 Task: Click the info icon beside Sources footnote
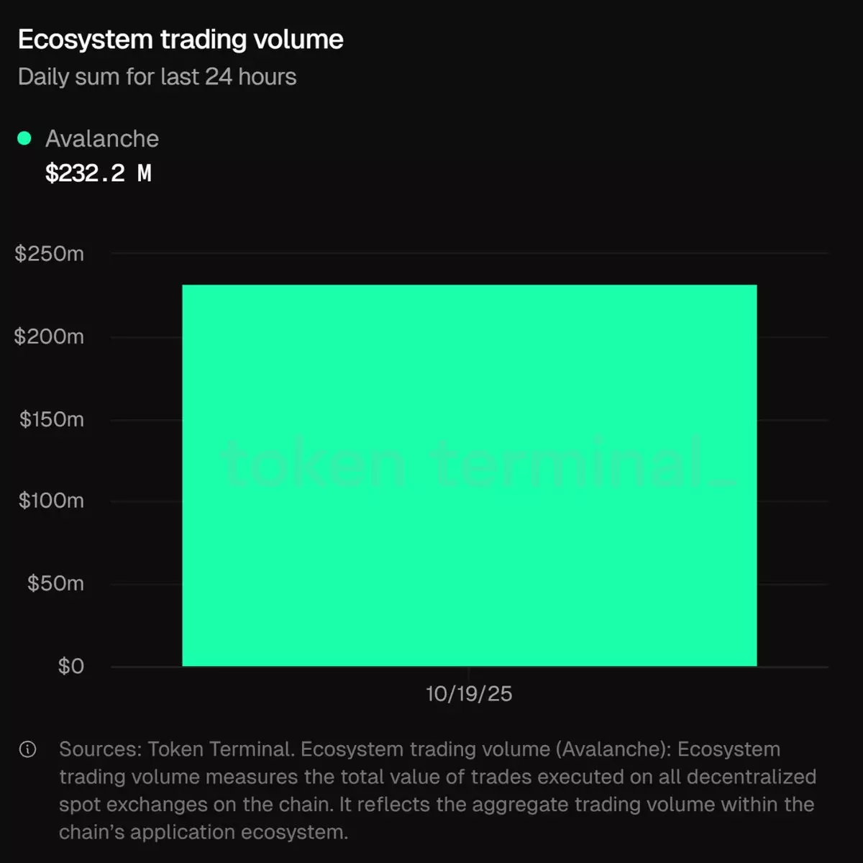pyautogui.click(x=27, y=750)
